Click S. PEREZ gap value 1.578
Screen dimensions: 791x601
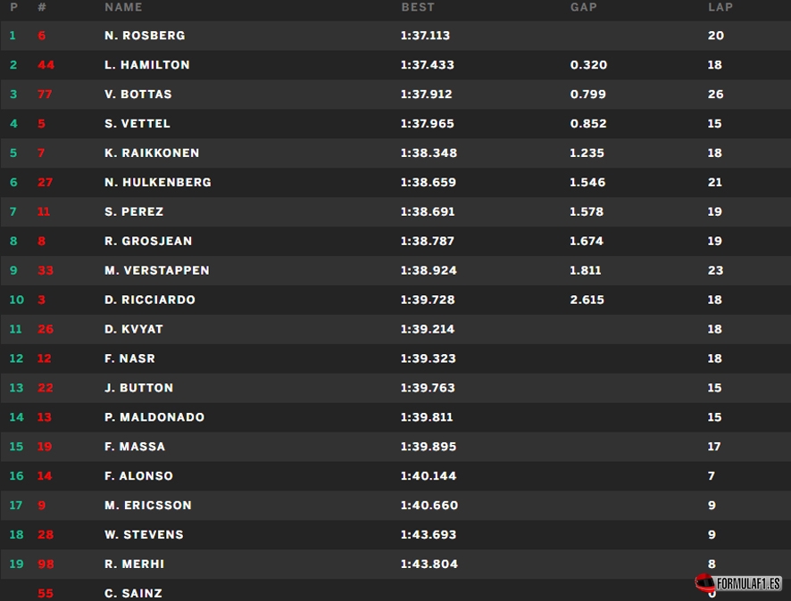[587, 211]
